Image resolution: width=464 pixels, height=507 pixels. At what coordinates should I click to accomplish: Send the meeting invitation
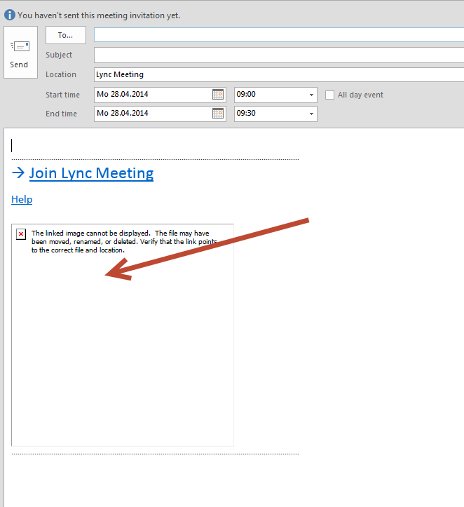[21, 52]
